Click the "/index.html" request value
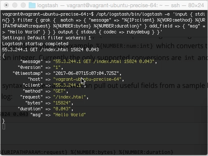Viewport: 208px width, 156px height. 69,97
